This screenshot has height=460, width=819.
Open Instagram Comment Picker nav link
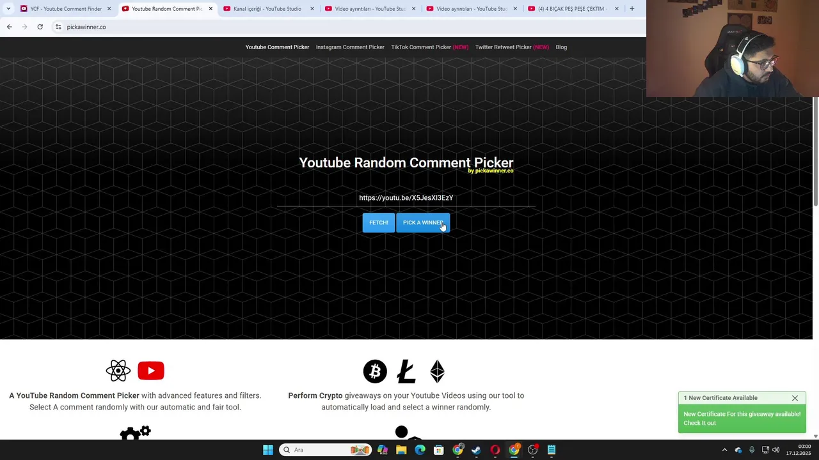click(350, 47)
